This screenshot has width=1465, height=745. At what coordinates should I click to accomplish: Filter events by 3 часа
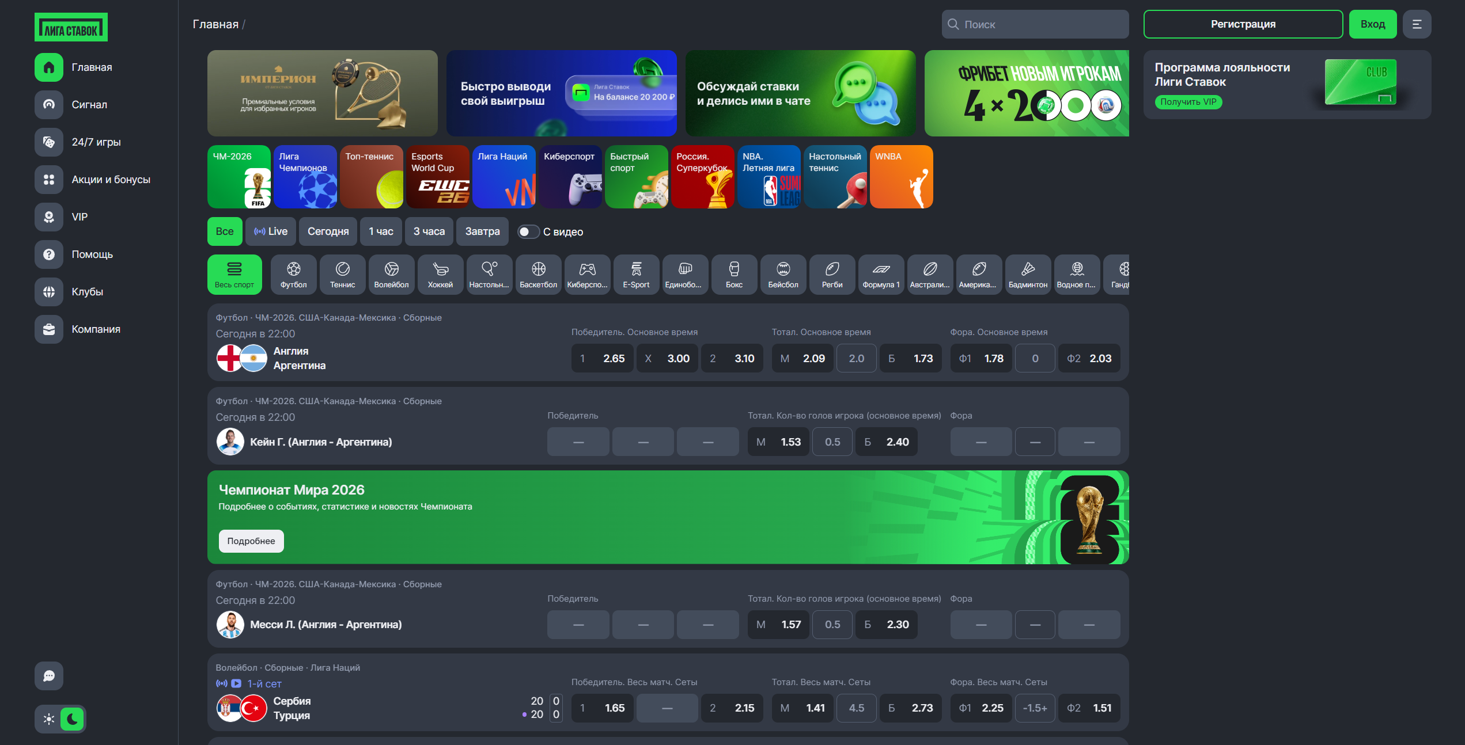coord(429,231)
